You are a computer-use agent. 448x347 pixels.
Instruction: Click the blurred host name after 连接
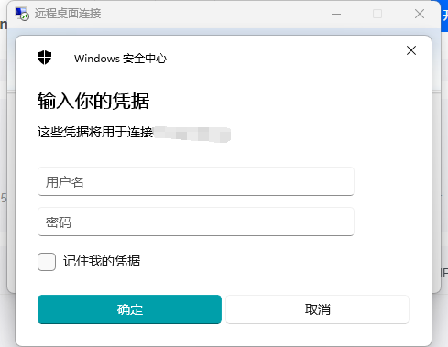(x=192, y=134)
